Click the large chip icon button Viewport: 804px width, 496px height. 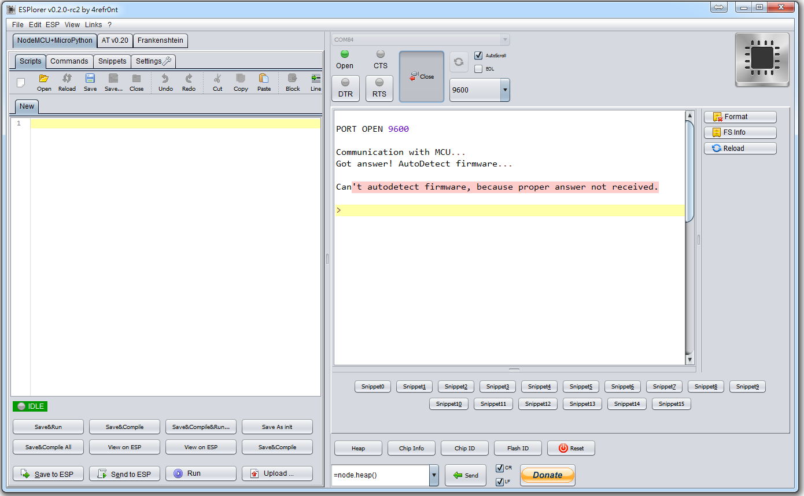(762, 60)
